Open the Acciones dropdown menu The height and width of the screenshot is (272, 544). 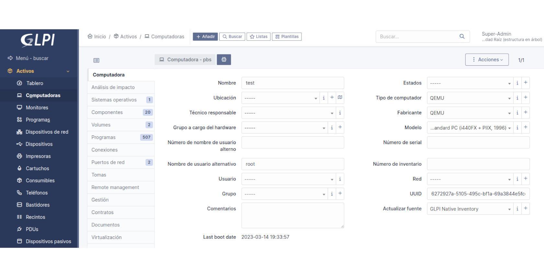(487, 60)
